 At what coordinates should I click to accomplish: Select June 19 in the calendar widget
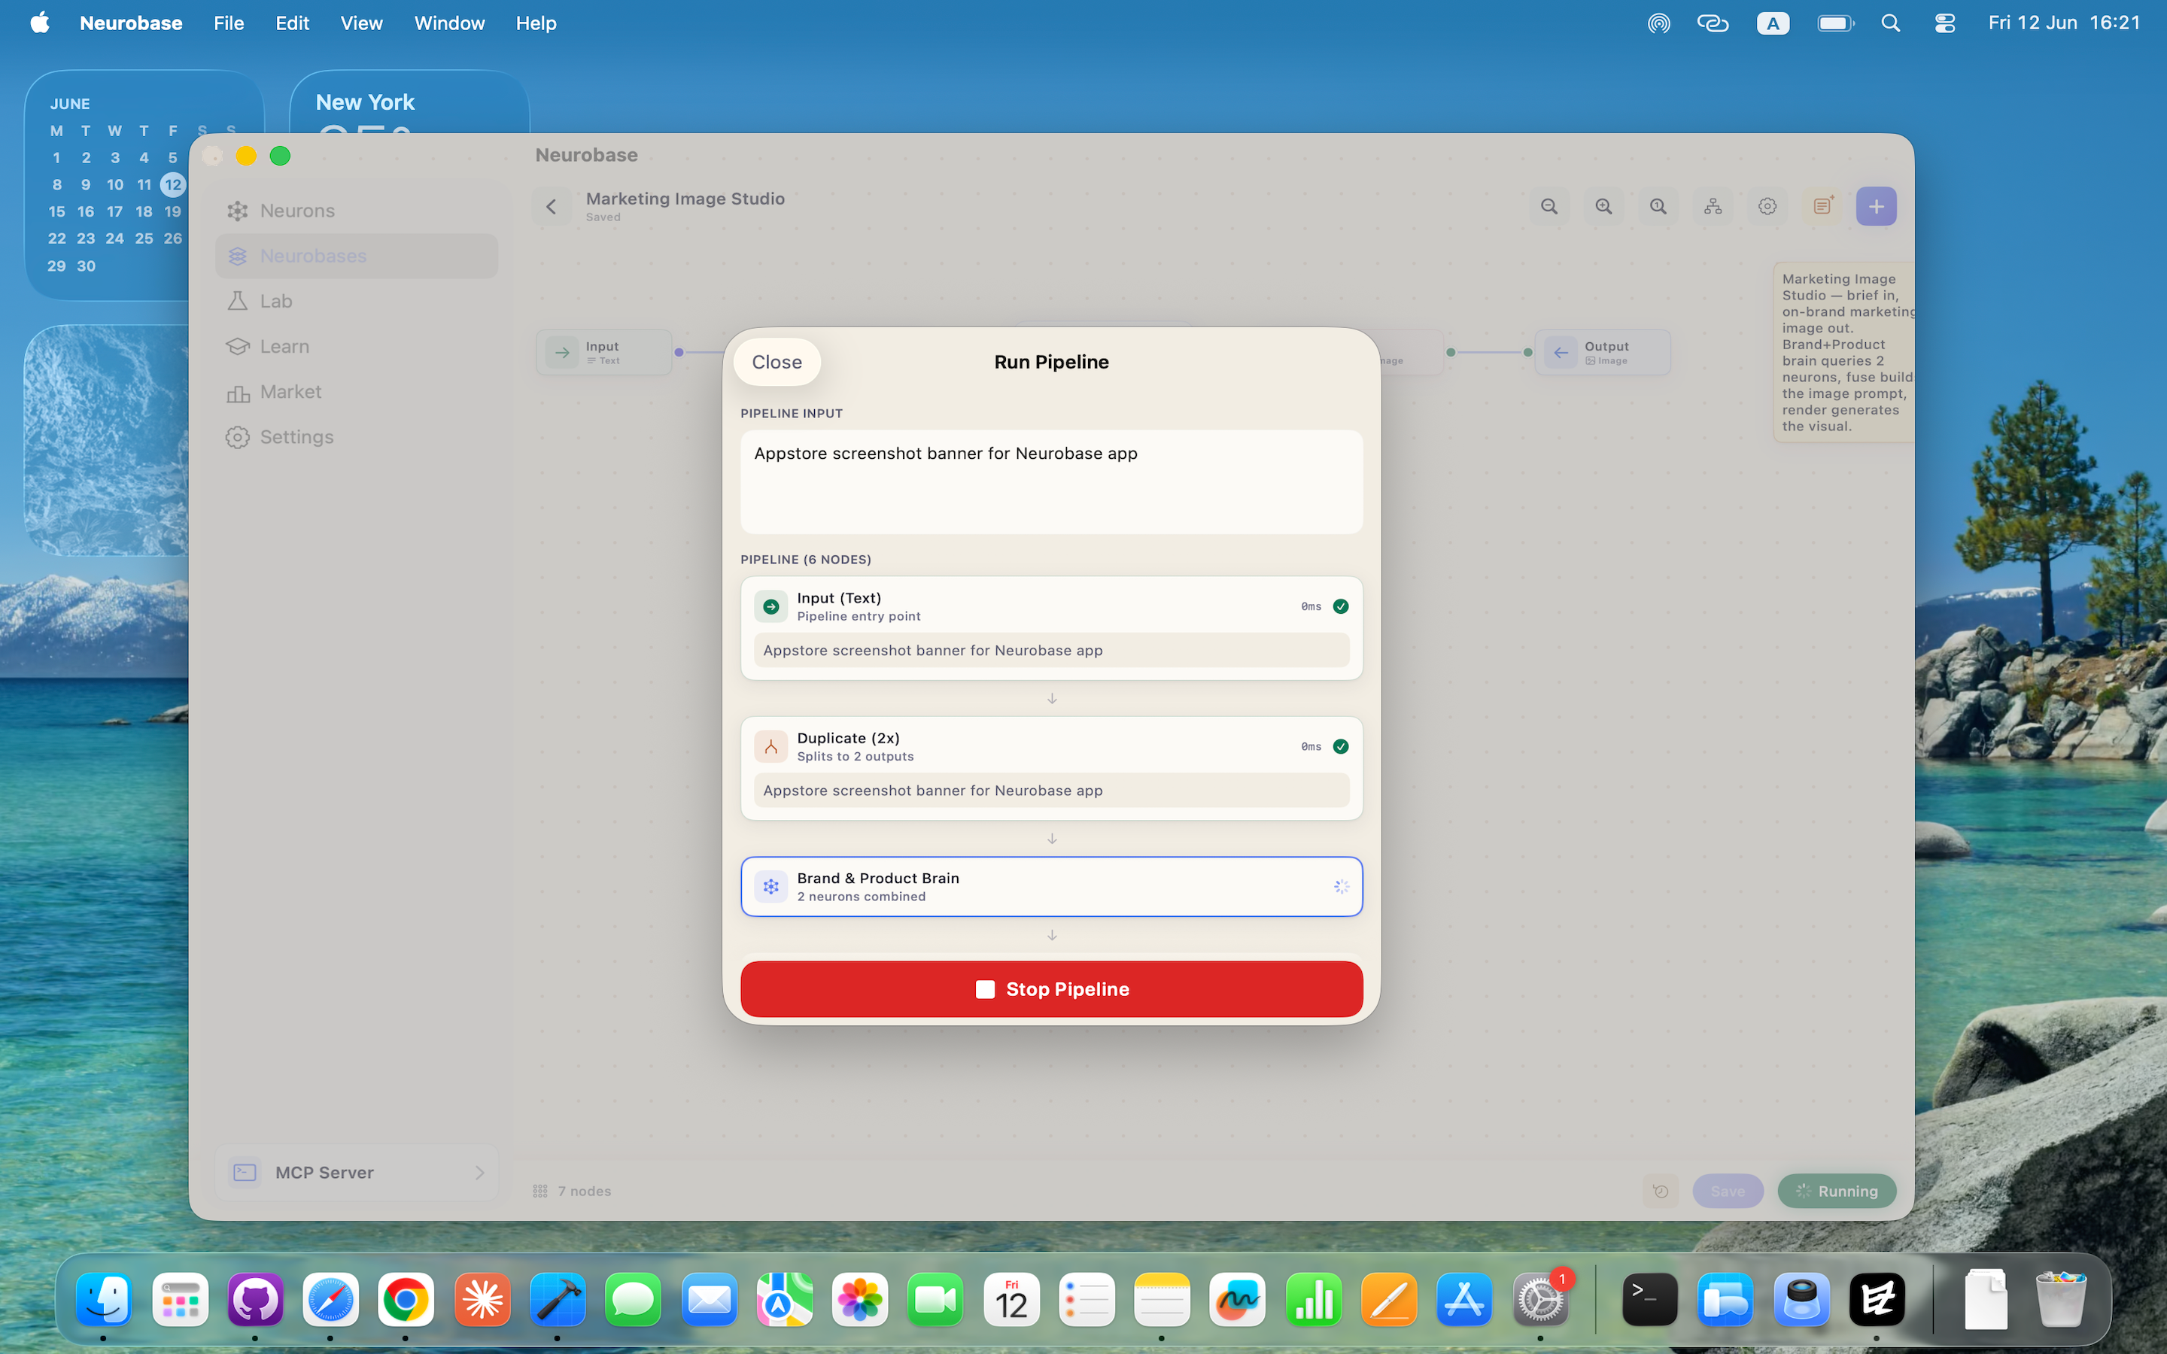point(173,211)
